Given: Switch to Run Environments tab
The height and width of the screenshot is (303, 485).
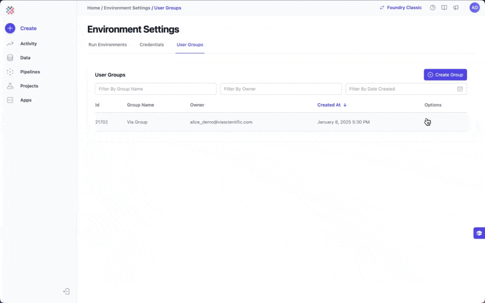Looking at the screenshot, I should coord(107,45).
